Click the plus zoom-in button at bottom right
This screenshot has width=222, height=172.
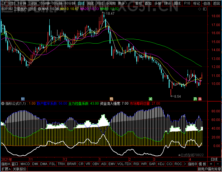[211, 164]
